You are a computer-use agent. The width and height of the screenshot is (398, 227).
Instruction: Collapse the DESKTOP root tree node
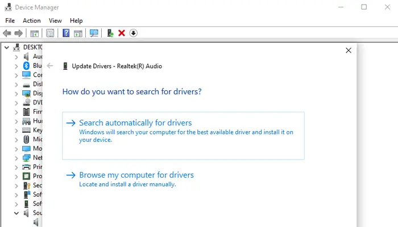pyautogui.click(x=7, y=47)
